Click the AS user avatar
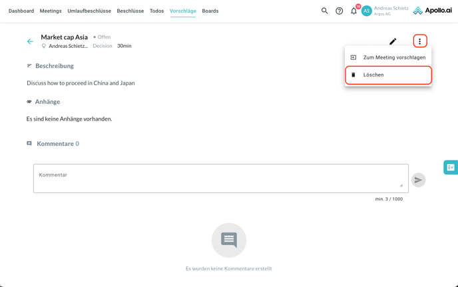This screenshot has width=458, height=287. pos(366,11)
